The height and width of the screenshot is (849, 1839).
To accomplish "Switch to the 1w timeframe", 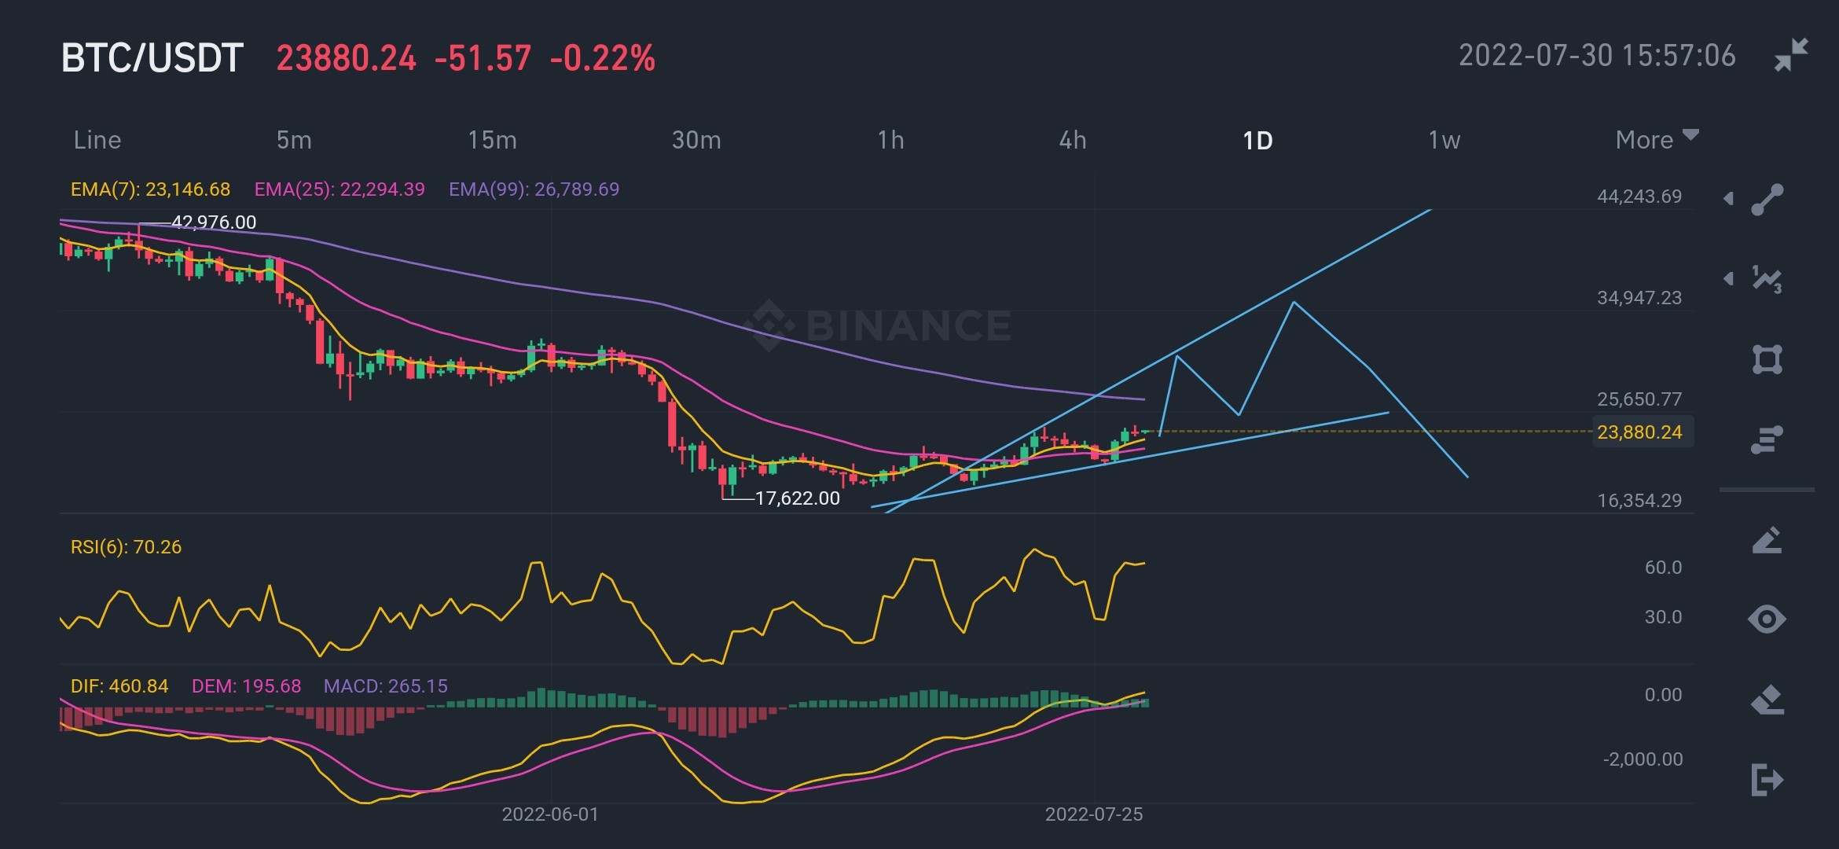I will 1444,140.
